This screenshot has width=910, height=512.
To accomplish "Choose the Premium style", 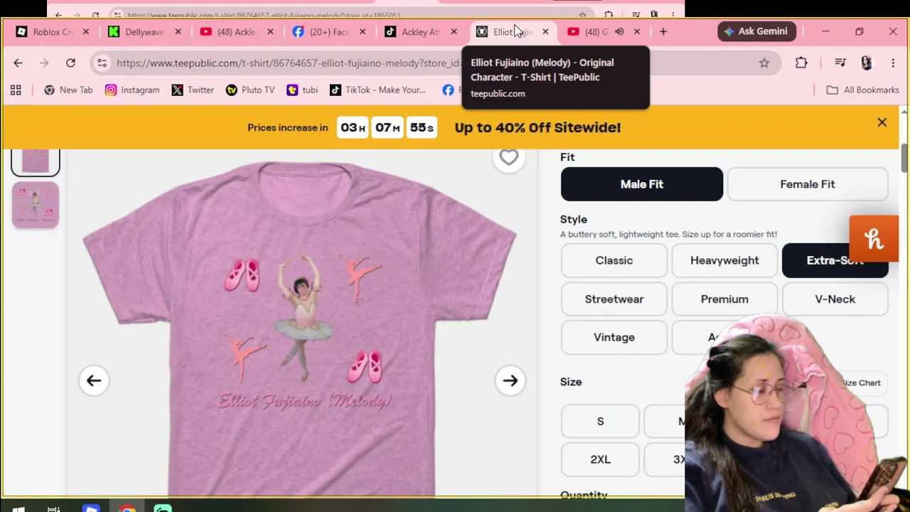I will point(724,299).
